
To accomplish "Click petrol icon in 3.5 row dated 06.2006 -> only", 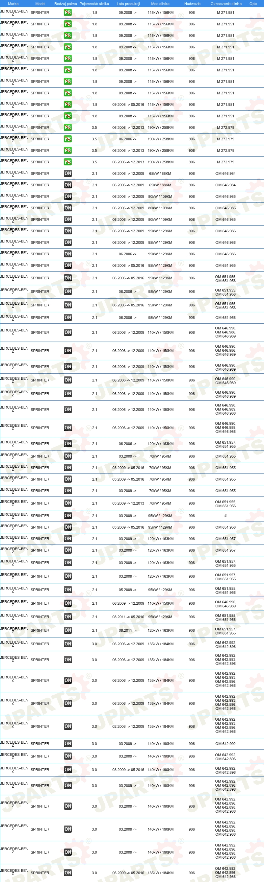I will 68,139.
